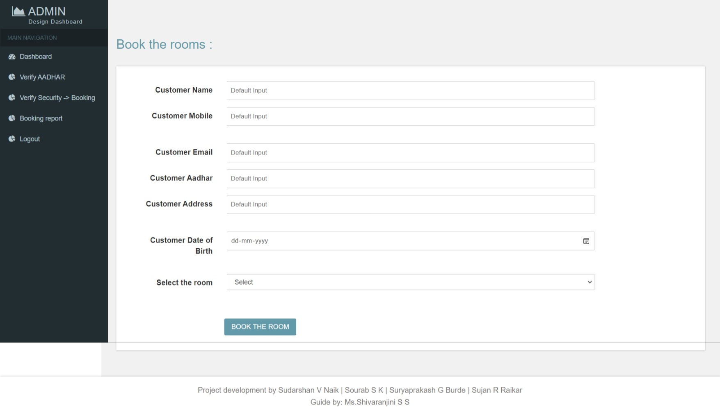Open the Booking report page
This screenshot has height=415, width=720.
(41, 118)
